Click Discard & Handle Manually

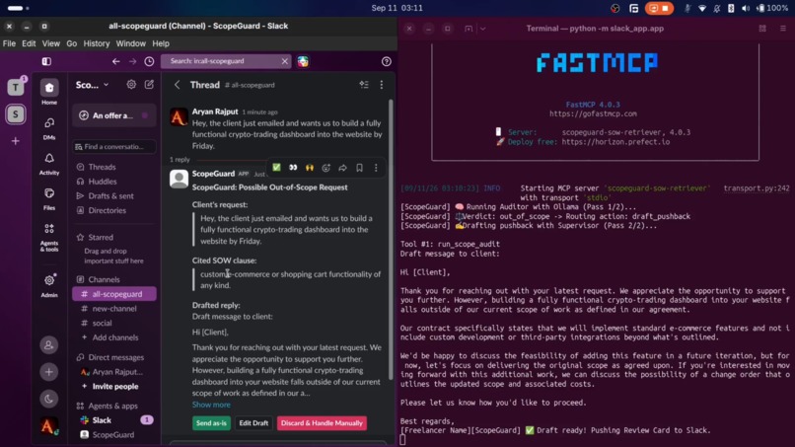(x=322, y=423)
